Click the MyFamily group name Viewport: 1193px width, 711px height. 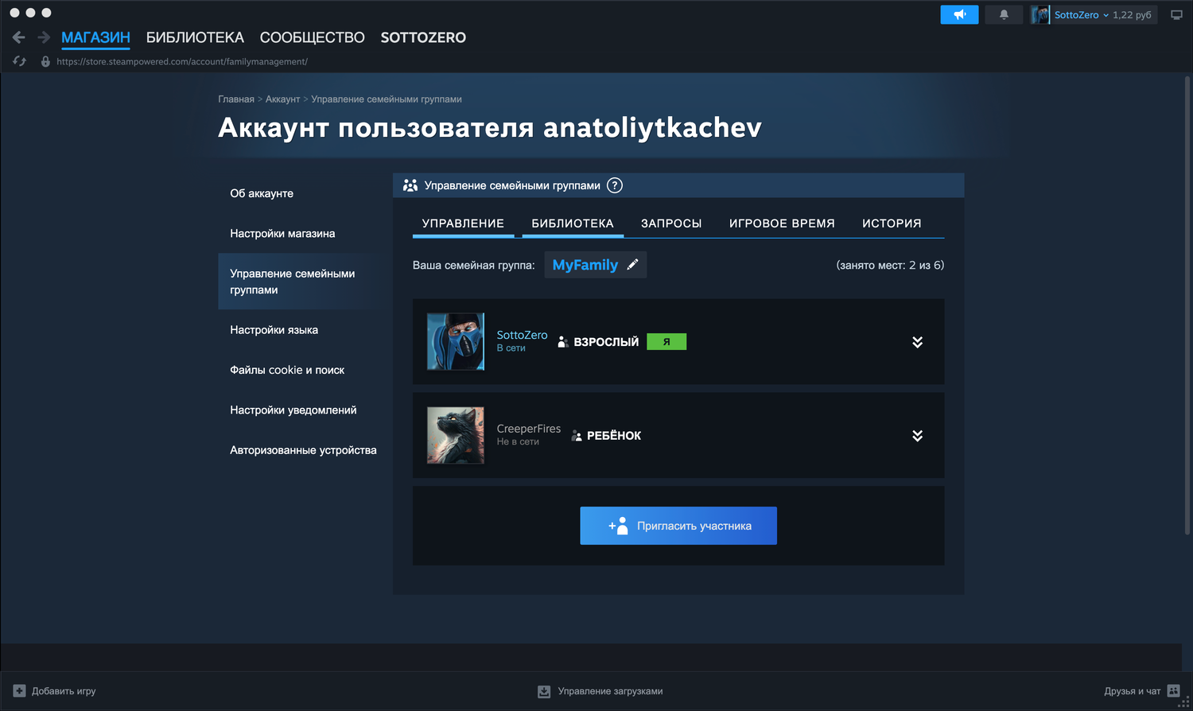tap(585, 265)
